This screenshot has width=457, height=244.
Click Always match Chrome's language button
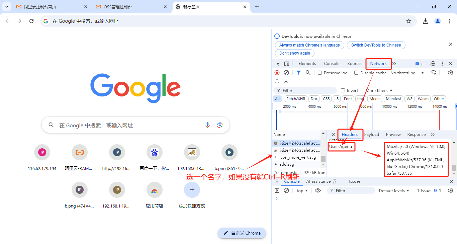pyautogui.click(x=309, y=45)
